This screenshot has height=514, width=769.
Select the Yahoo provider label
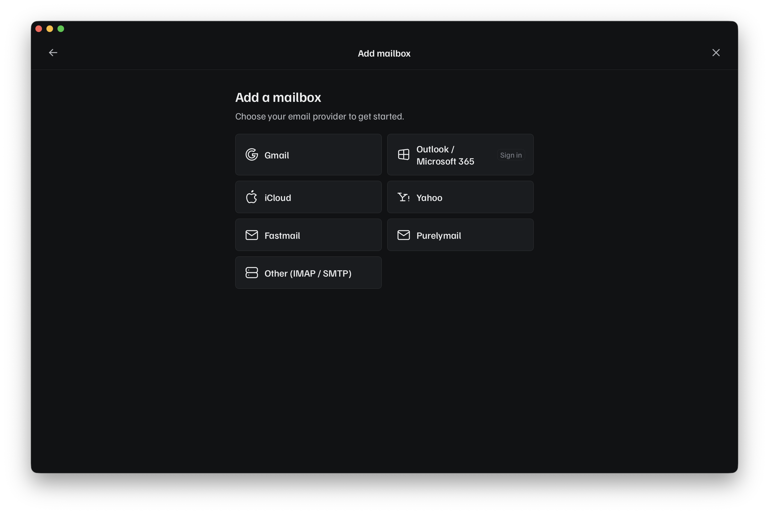pyautogui.click(x=429, y=198)
